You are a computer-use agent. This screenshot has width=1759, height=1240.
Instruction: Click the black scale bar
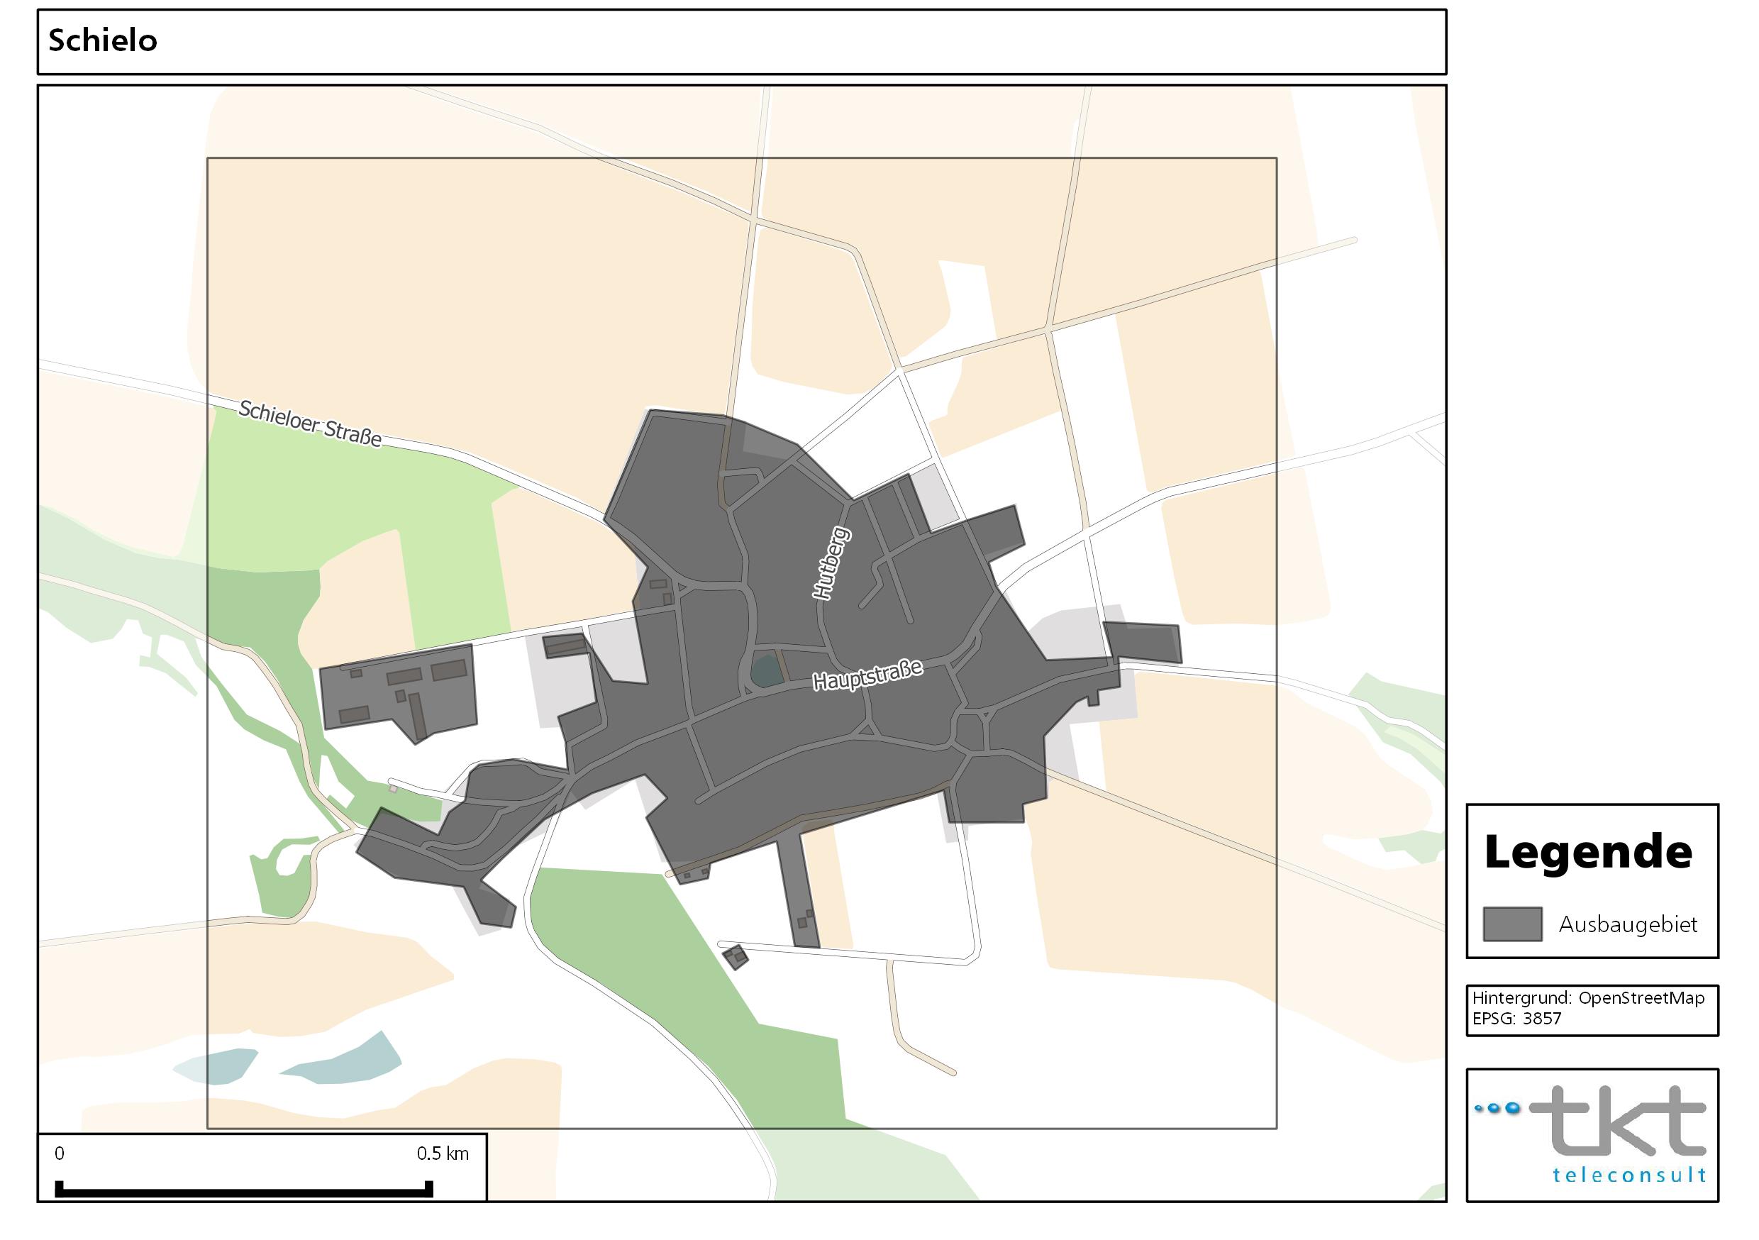[245, 1190]
